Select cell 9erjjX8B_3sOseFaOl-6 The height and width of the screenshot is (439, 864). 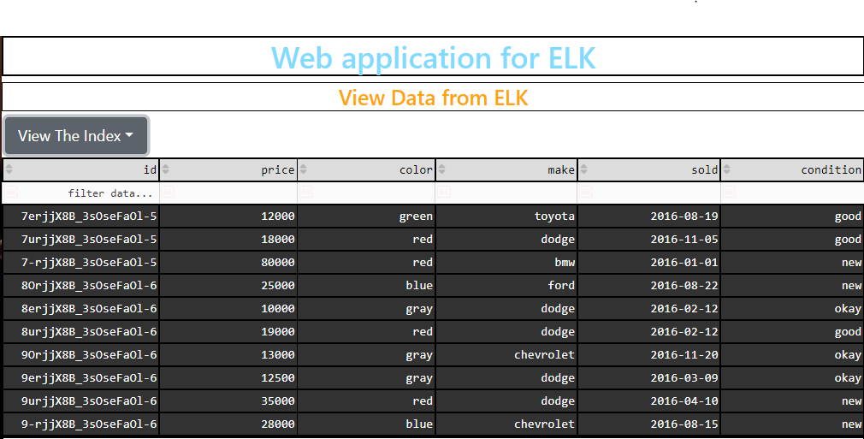coord(81,378)
